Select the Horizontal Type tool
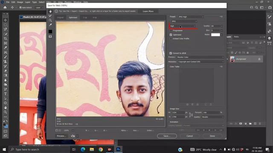The height and width of the screenshot is (153, 273). pos(6,94)
